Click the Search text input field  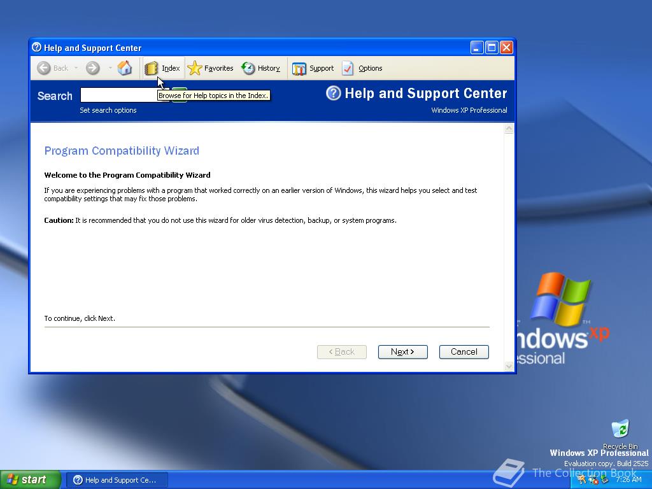125,95
